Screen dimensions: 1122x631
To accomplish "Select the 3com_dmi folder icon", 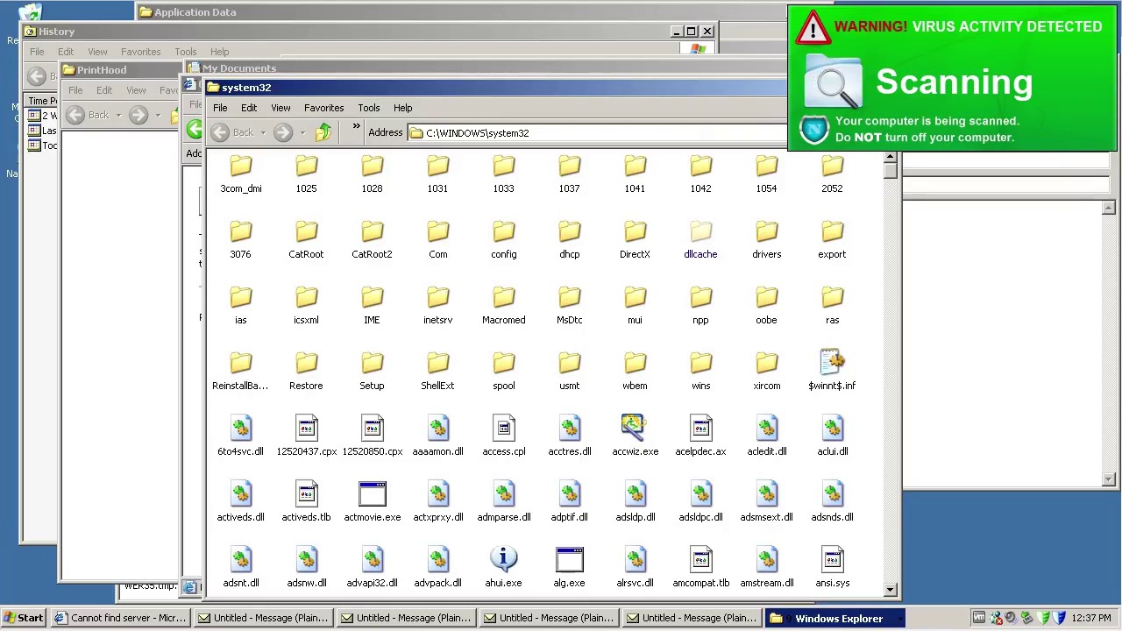I will click(241, 167).
